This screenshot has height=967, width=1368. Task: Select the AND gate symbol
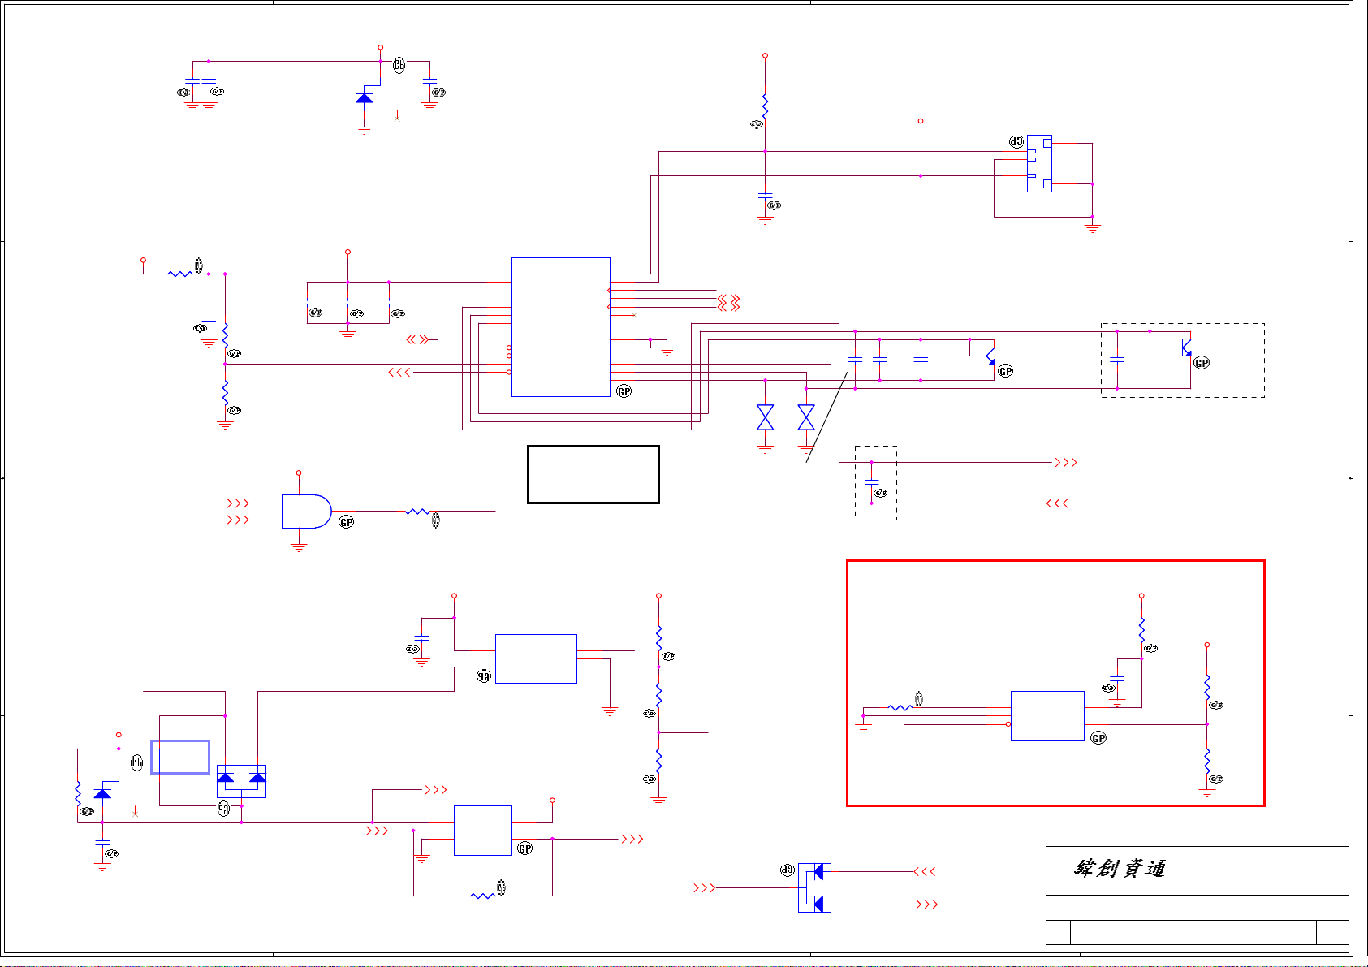(x=307, y=512)
